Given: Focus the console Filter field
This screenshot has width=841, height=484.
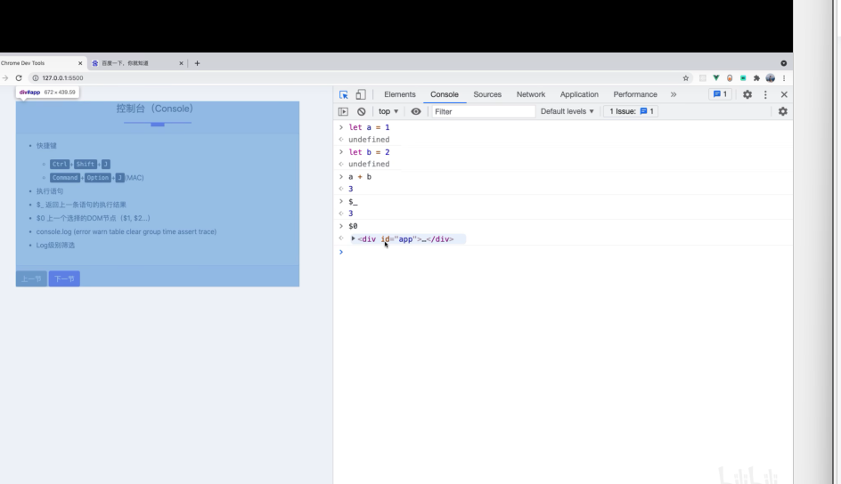Looking at the screenshot, I should point(483,111).
